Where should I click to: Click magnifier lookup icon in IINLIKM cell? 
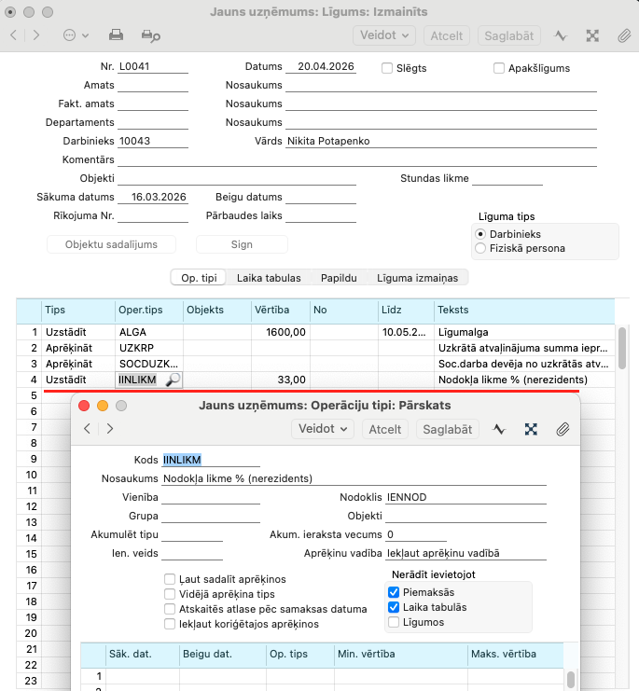click(173, 380)
